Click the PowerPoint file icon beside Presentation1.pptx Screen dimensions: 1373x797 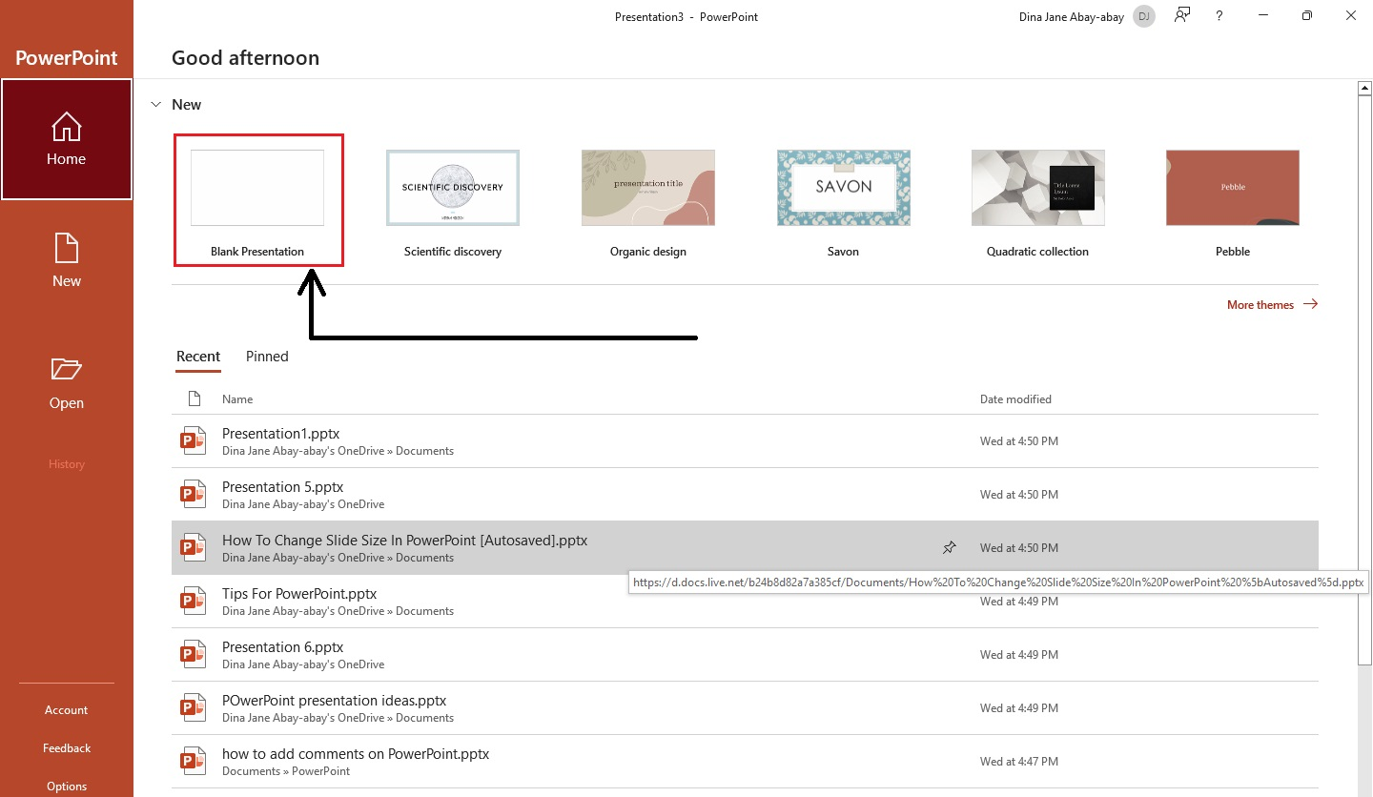[x=193, y=440]
